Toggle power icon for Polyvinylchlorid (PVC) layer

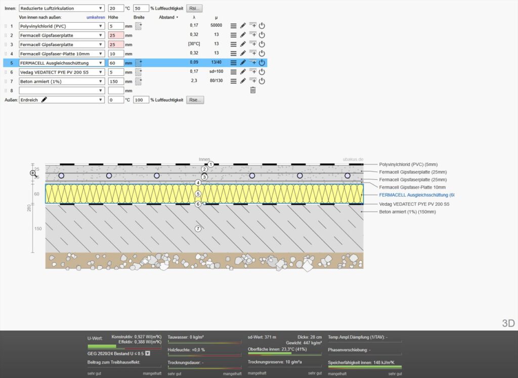pos(262,26)
